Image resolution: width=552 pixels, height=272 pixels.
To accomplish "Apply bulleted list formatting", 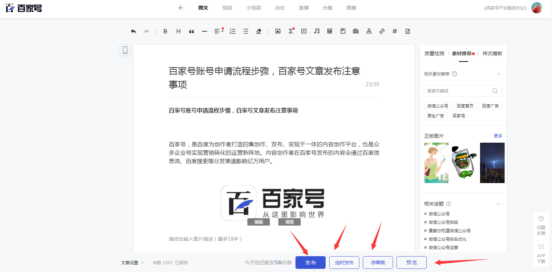I will pyautogui.click(x=246, y=31).
